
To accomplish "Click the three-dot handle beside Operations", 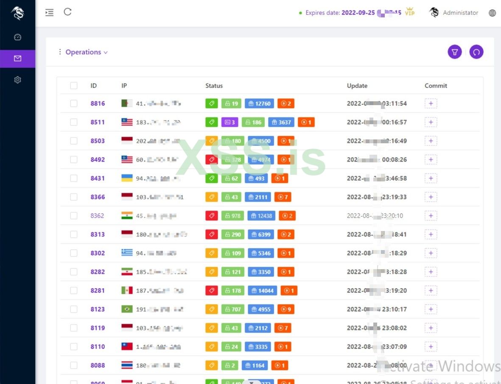I will click(60, 52).
